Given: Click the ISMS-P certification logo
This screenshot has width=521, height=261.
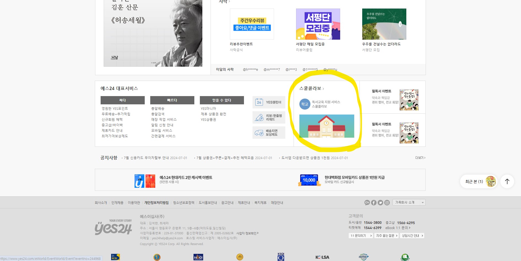Looking at the screenshot, I should (364, 257).
